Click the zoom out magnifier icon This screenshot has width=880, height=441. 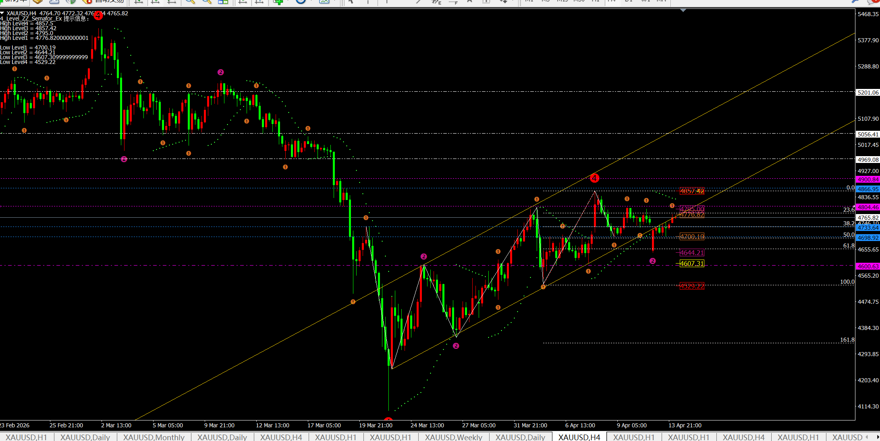pyautogui.click(x=207, y=2)
